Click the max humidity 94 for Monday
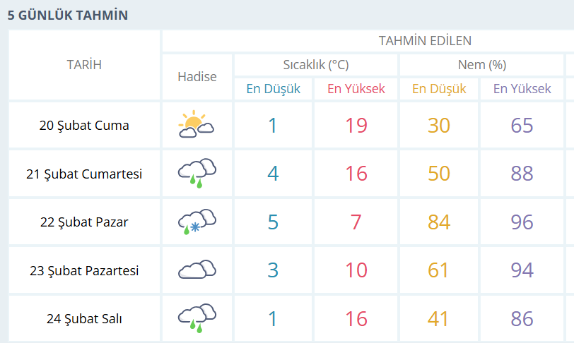574x343 pixels. [522, 270]
